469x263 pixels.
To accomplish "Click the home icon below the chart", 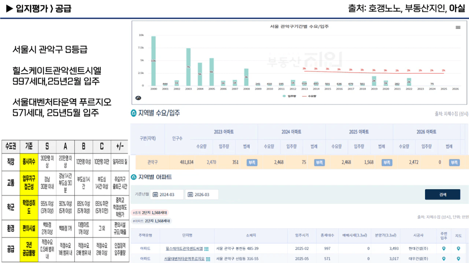I will click(x=138, y=98).
